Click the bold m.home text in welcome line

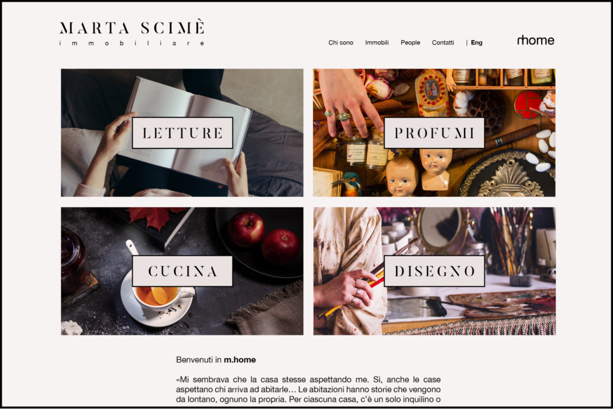tap(239, 360)
